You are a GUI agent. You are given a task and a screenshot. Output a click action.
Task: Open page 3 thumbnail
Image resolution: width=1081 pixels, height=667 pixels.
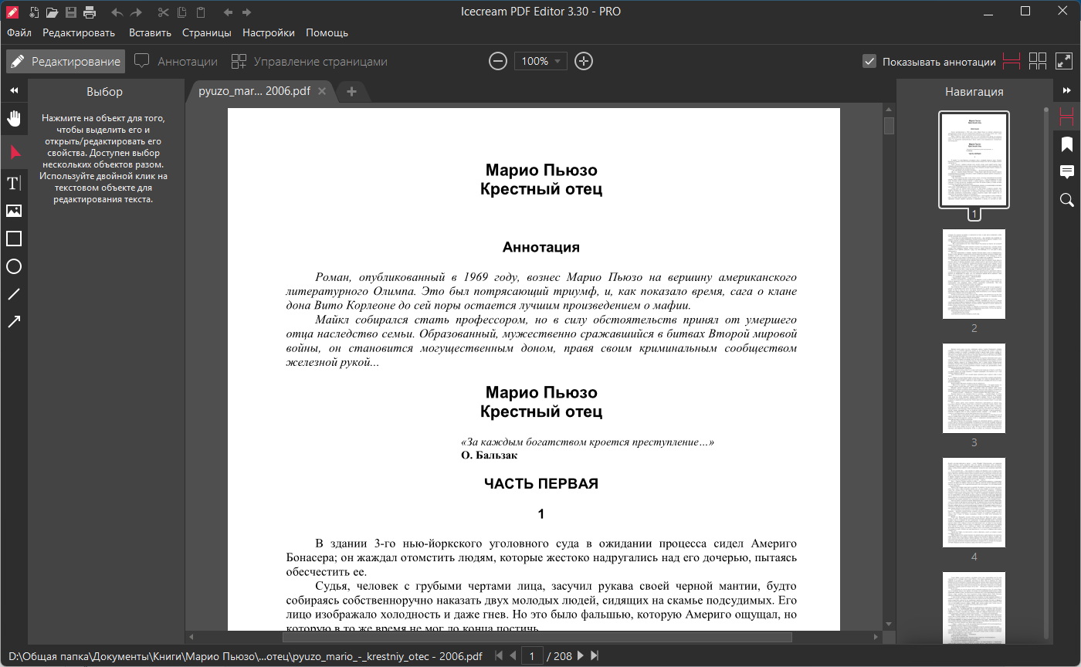[974, 388]
